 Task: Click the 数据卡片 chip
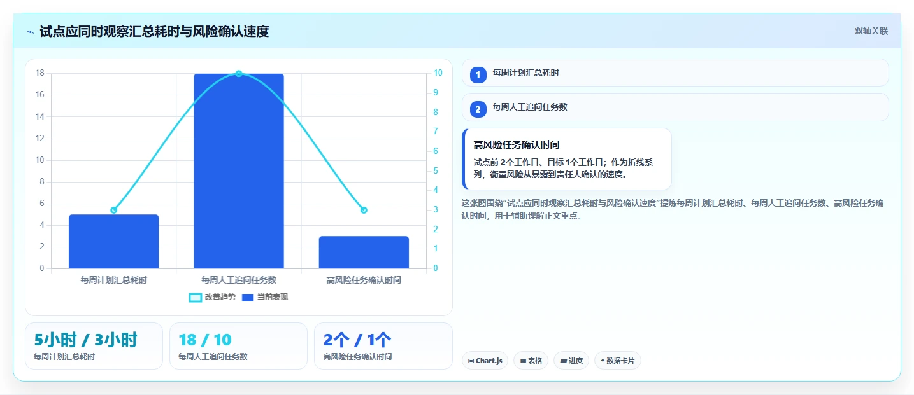point(617,361)
